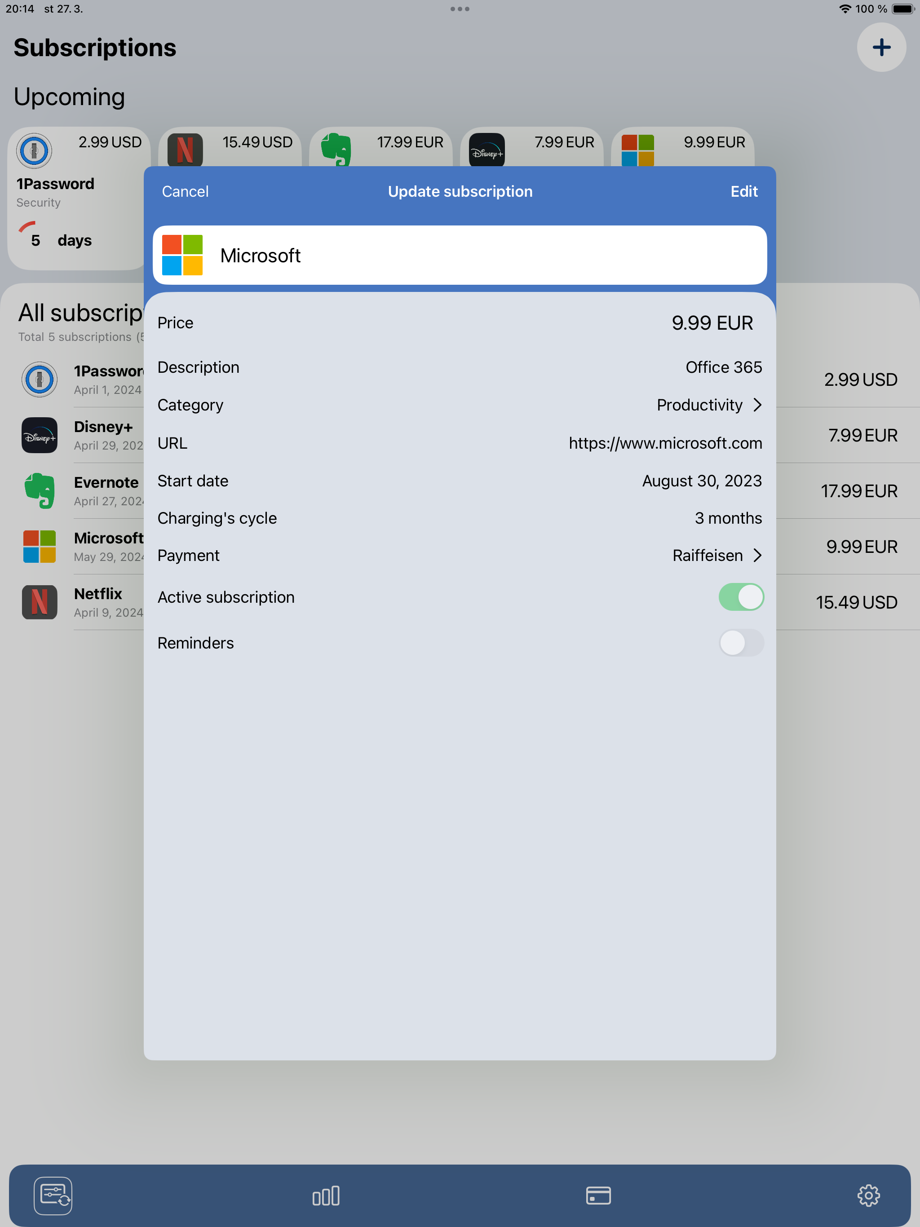
Task: Tap the Wi-Fi status icon
Action: (x=845, y=9)
